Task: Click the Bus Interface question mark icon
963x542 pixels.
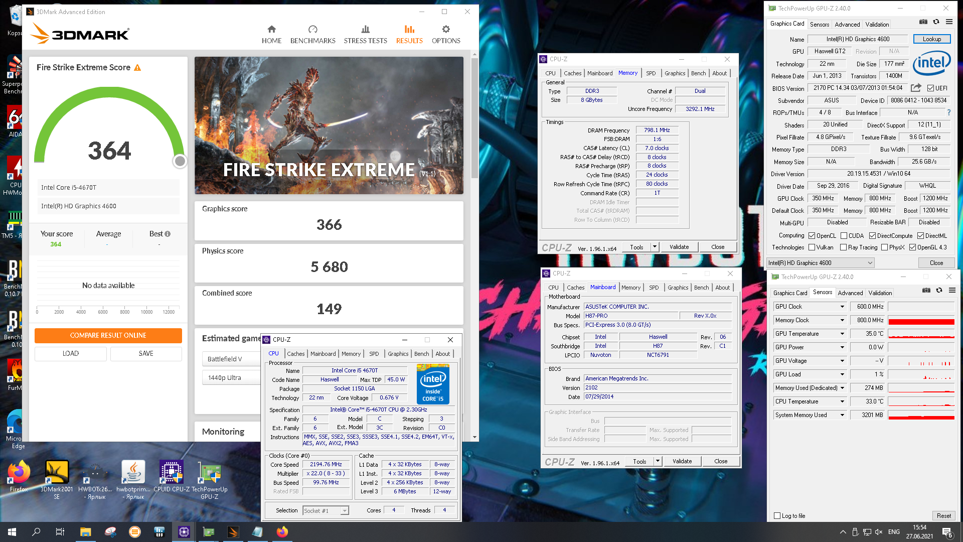Action: click(948, 113)
